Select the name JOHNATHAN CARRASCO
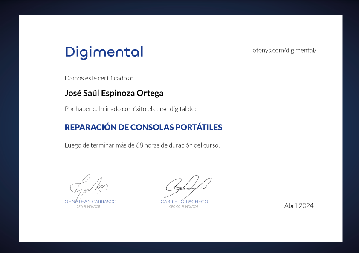This screenshot has height=253, width=359. (89, 202)
